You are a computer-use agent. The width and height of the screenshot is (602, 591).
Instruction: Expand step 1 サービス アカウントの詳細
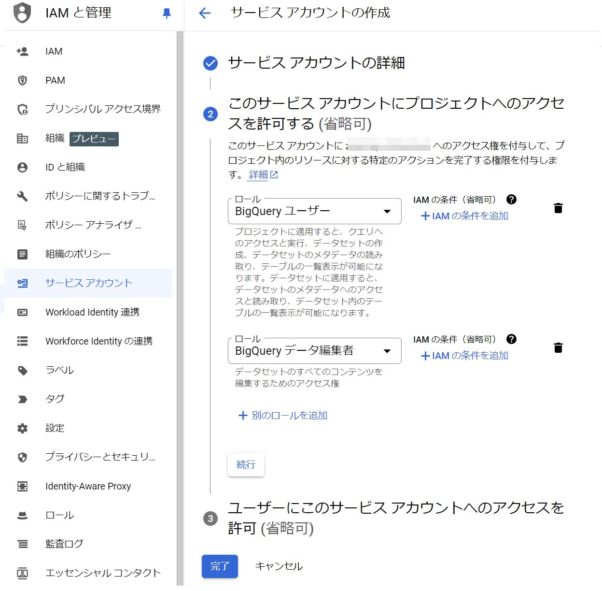coord(316,63)
